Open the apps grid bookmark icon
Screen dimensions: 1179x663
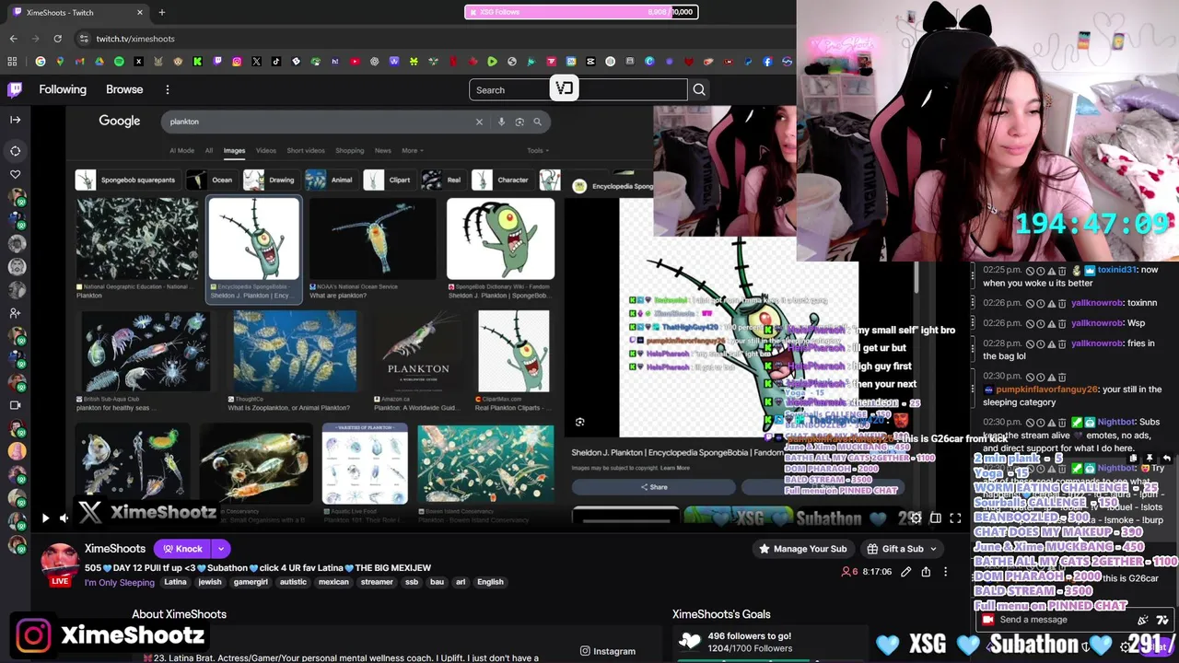tap(12, 62)
